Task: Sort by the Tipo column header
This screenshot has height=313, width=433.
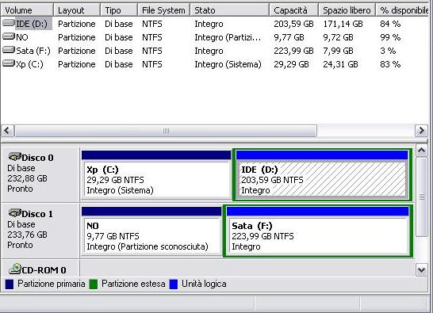Action: [119, 10]
